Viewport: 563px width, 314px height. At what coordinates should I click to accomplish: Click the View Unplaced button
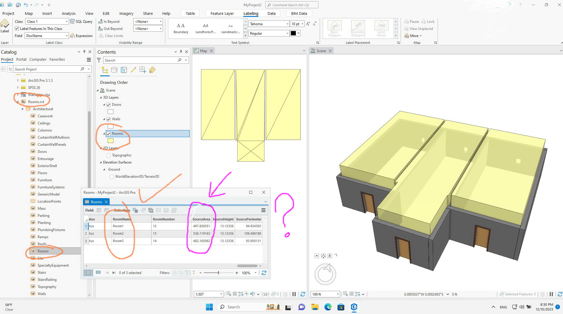[x=418, y=28]
